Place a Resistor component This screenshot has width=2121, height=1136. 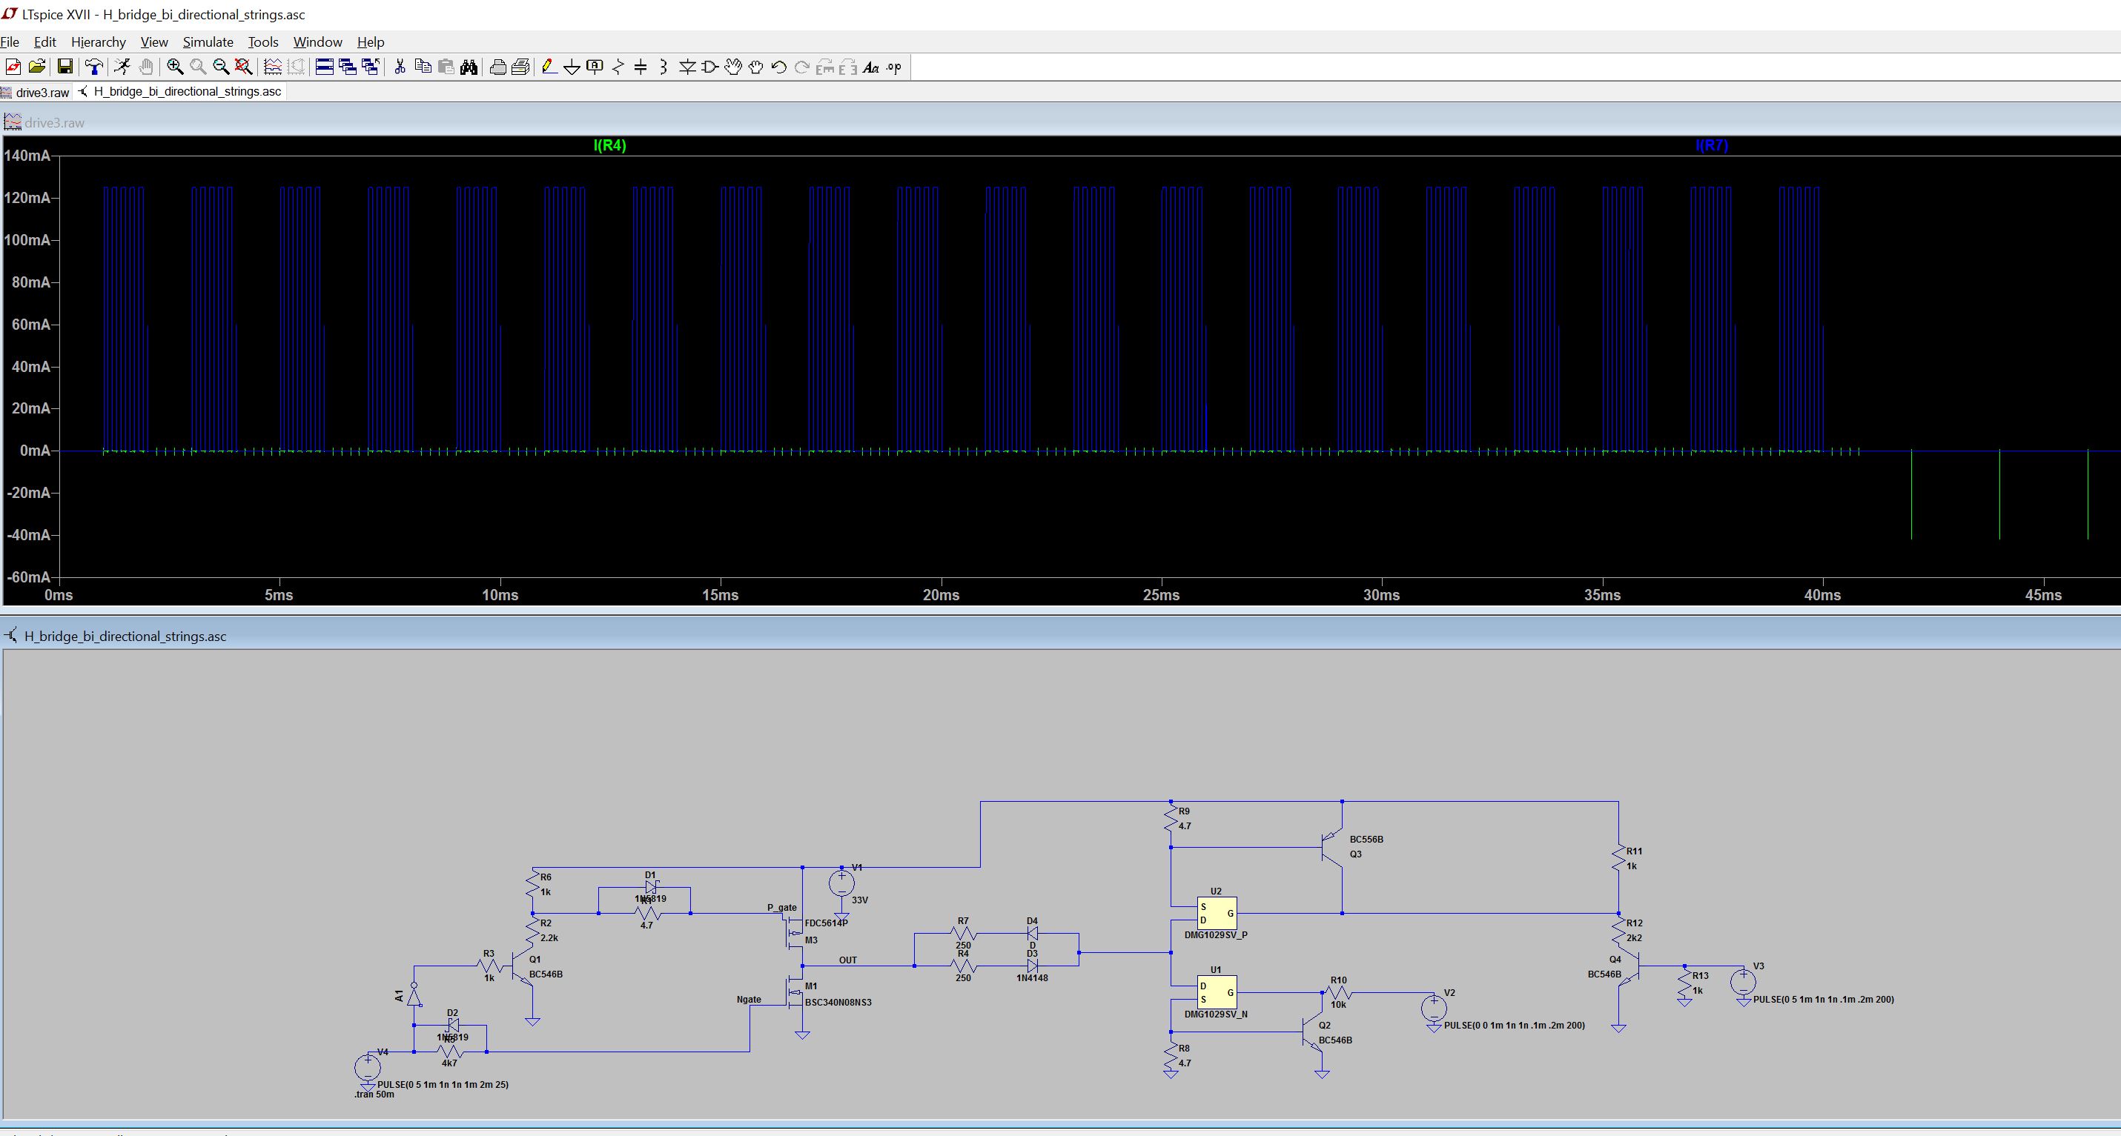point(618,67)
